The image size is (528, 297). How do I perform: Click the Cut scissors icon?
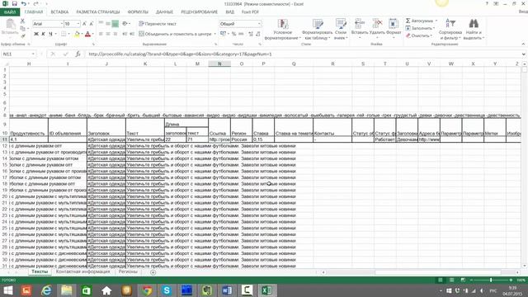pyautogui.click(x=23, y=21)
